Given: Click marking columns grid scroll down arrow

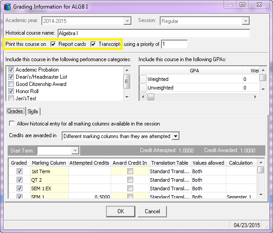Looking at the screenshot, I should (x=261, y=194).
